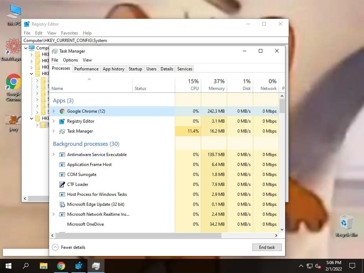Click the Background processes (30) heading
This screenshot has height=273, width=364.
click(x=86, y=144)
